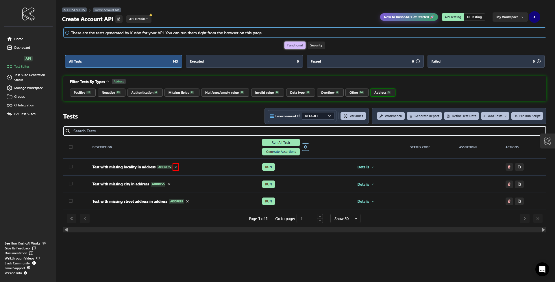This screenshot has height=282, width=555.
Task: Click the edit pencil icon beside Create Account API
Action: click(x=119, y=19)
